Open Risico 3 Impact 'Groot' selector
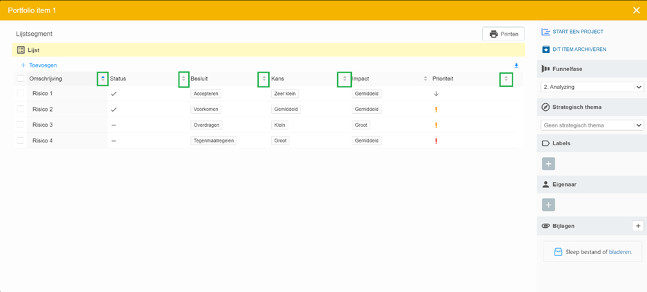 pyautogui.click(x=361, y=125)
